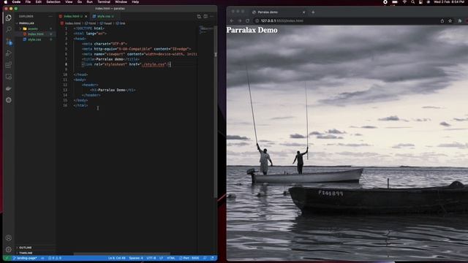468x263 pixels.
Task: Open a new browser tab with plus
Action: pos(313,12)
